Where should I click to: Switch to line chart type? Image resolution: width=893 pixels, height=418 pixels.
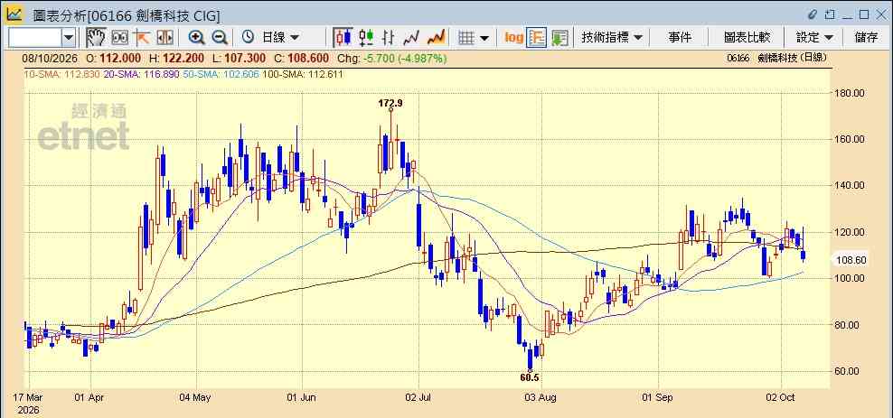410,38
